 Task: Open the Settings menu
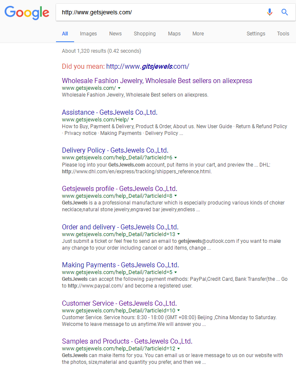[x=256, y=34]
